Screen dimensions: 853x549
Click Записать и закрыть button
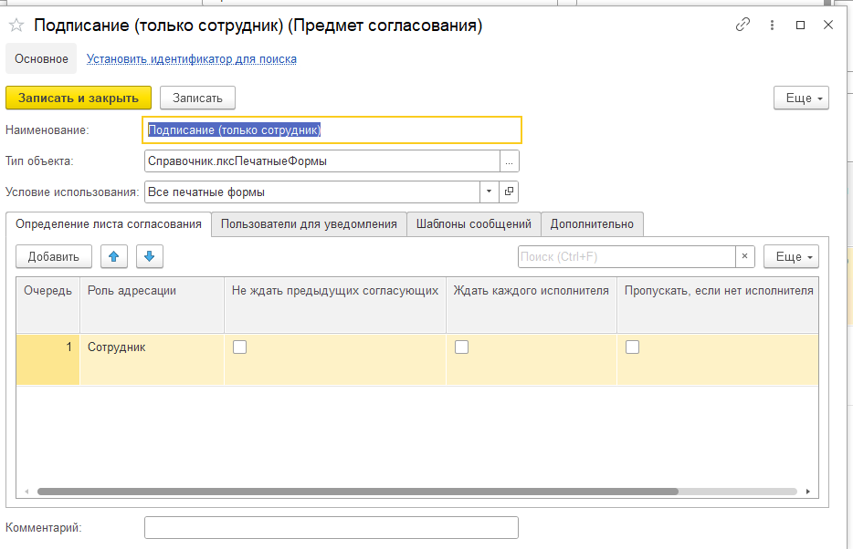pos(79,98)
